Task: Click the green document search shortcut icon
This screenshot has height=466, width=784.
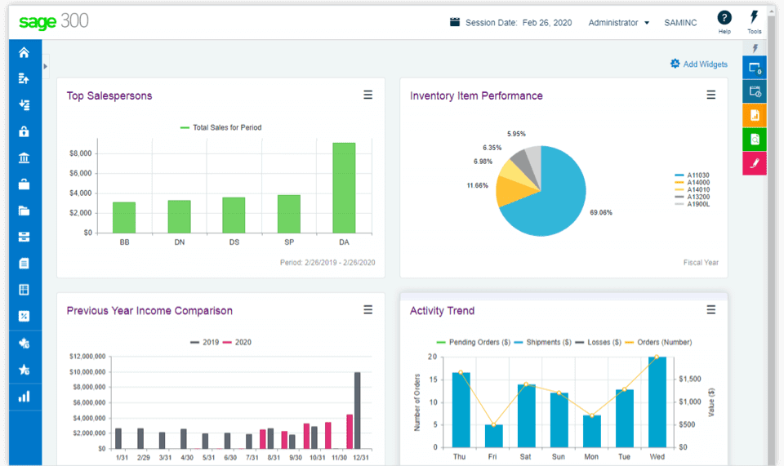Action: (x=755, y=139)
